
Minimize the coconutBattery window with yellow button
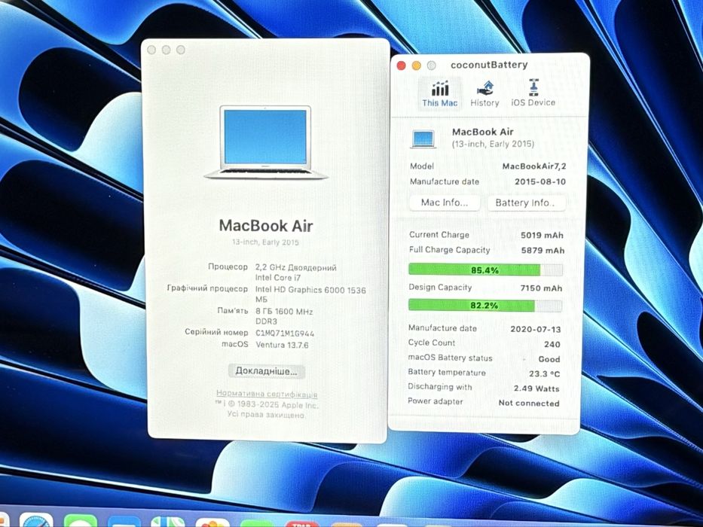417,66
